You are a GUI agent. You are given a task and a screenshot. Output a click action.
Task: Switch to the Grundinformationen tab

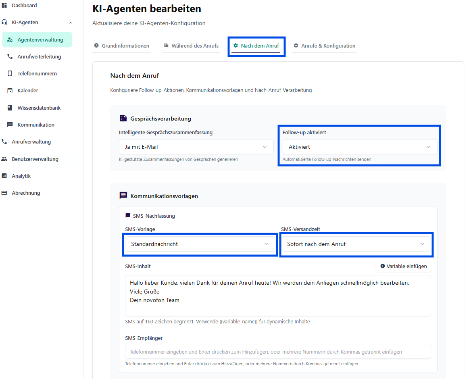[x=121, y=46]
